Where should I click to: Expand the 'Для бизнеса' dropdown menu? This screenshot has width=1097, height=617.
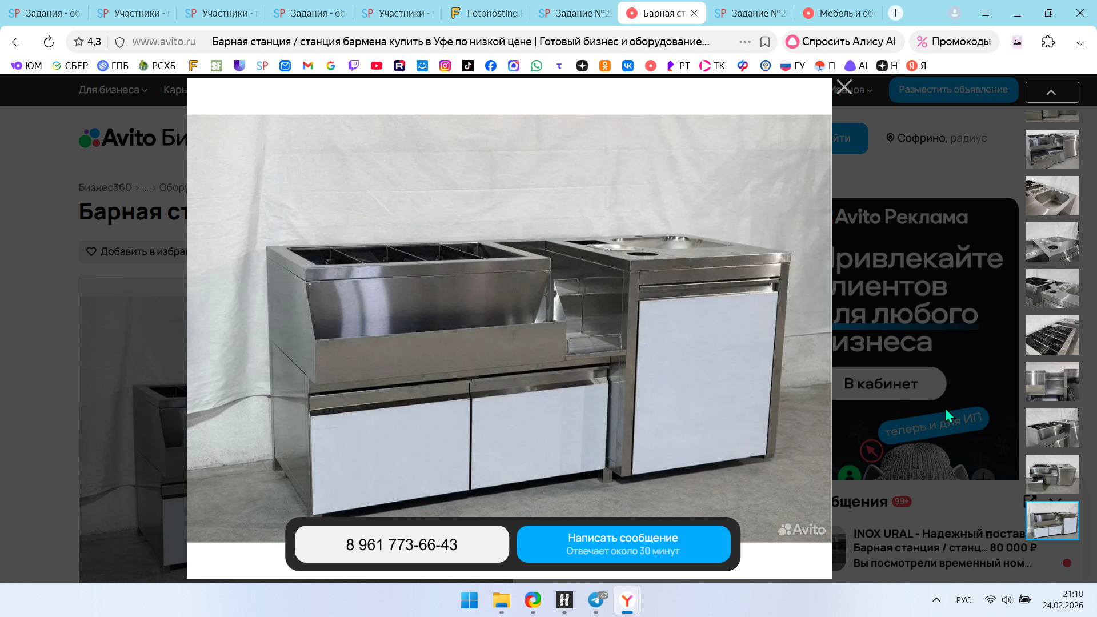tap(113, 90)
